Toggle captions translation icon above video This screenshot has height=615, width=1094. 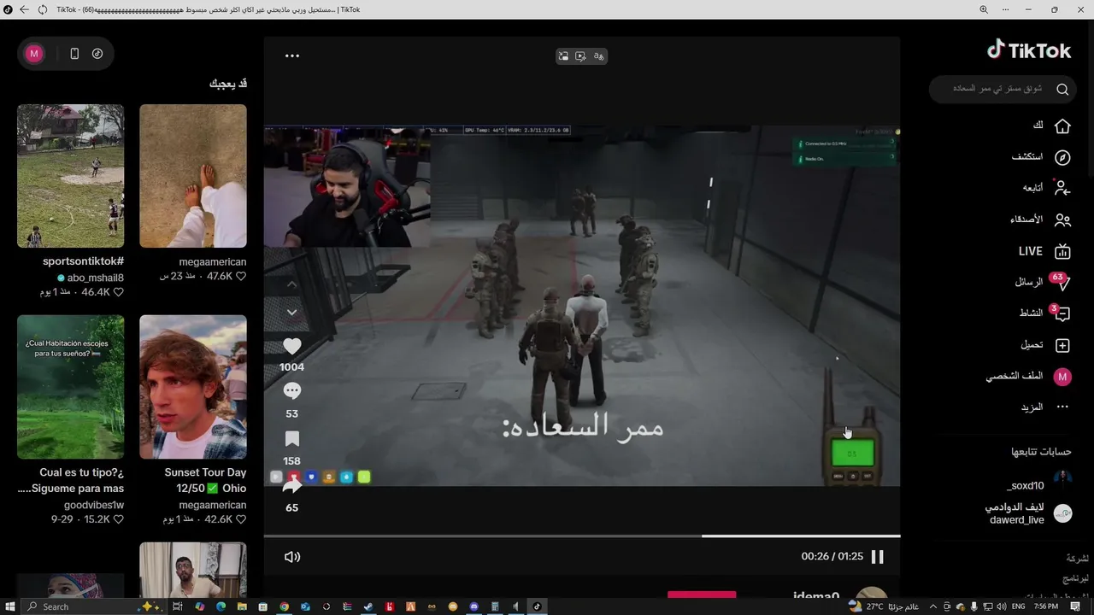click(x=598, y=56)
